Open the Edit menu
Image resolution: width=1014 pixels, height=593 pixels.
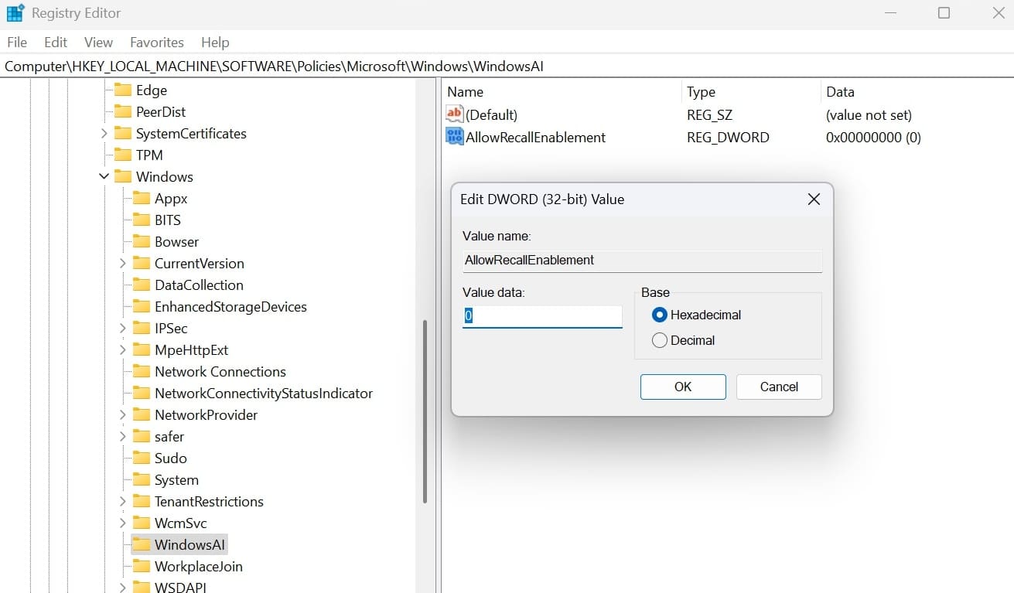[x=56, y=43]
